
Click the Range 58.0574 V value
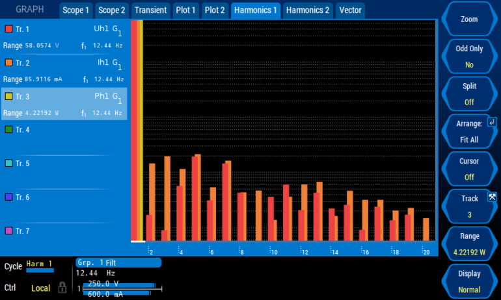click(42, 45)
